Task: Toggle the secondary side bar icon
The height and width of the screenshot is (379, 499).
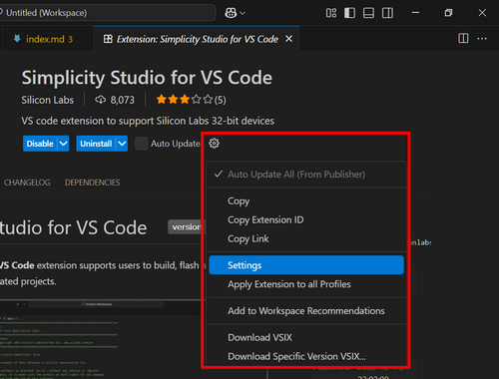Action: point(387,13)
